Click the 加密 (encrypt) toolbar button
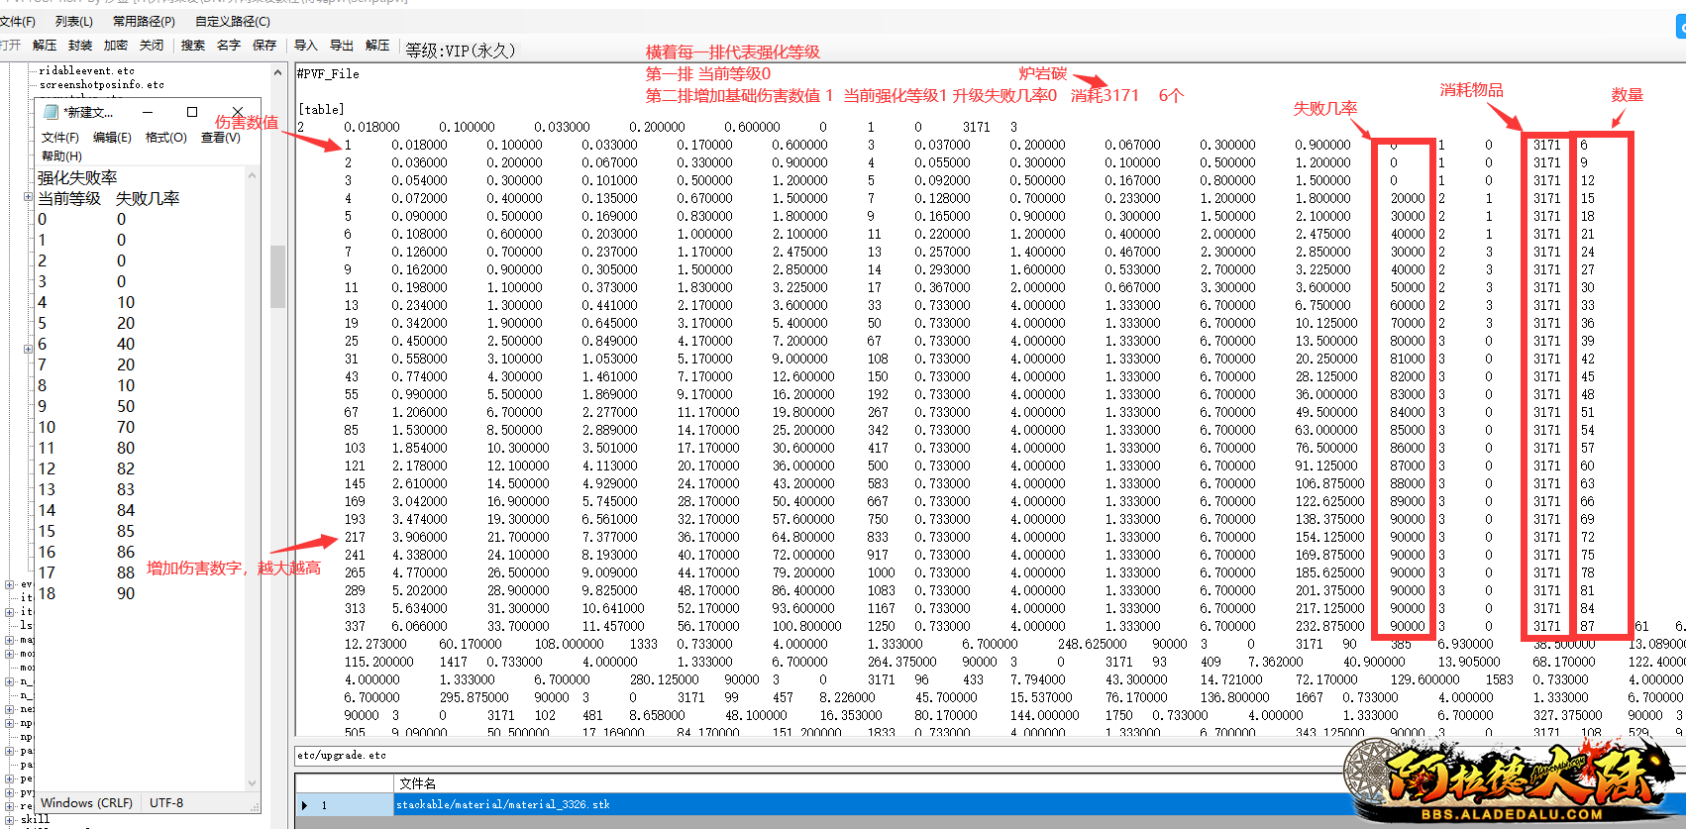 [x=116, y=46]
